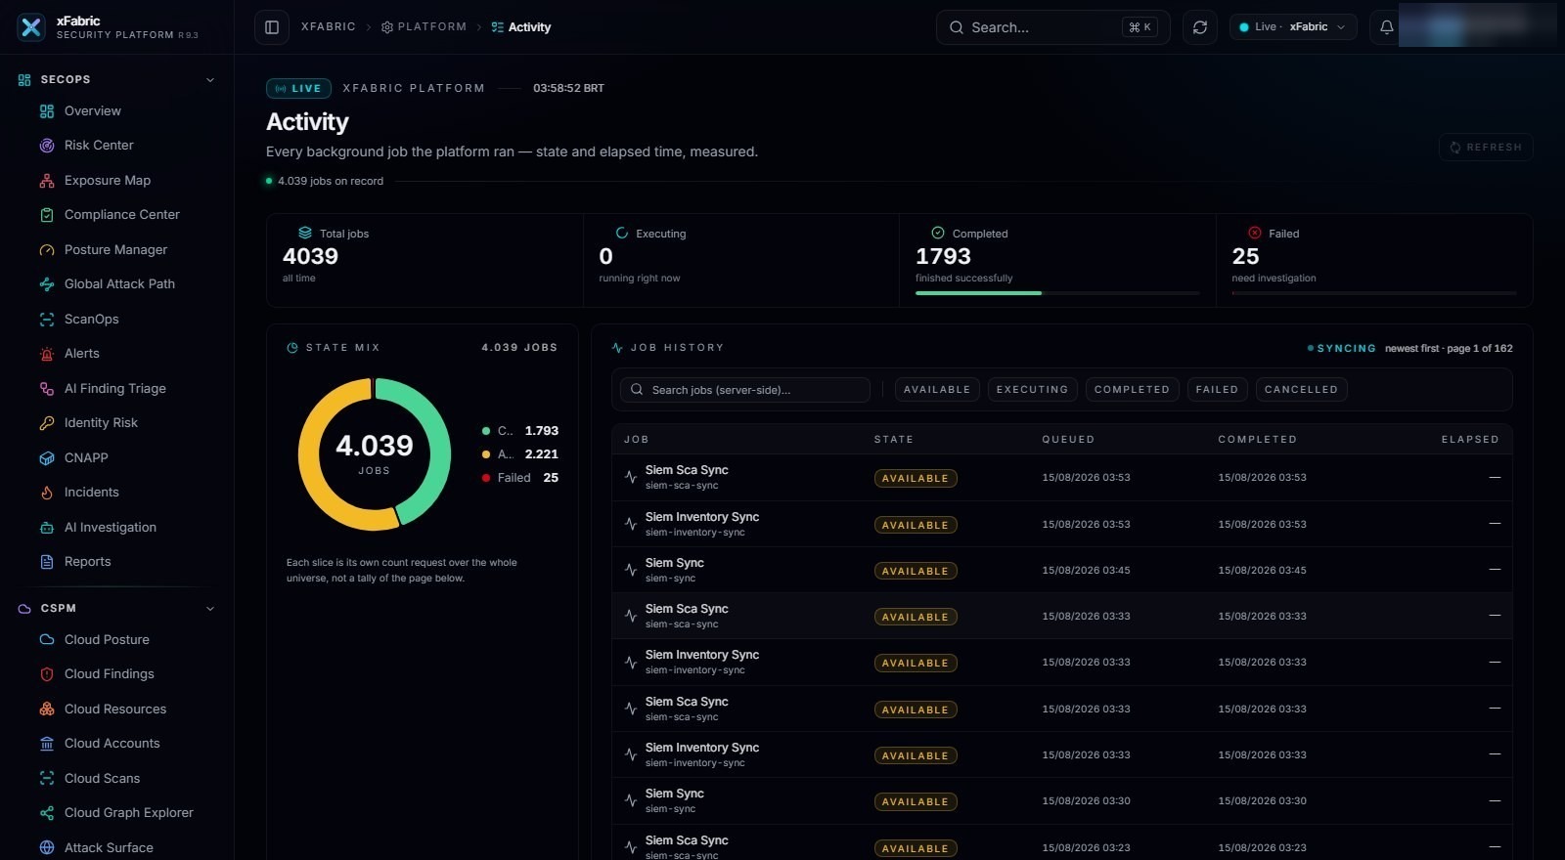1565x860 pixels.
Task: Click the JOB column header
Action: click(636, 440)
